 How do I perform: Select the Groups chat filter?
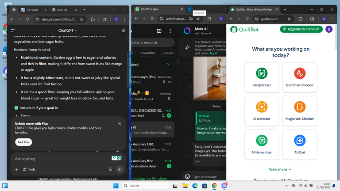point(168,53)
